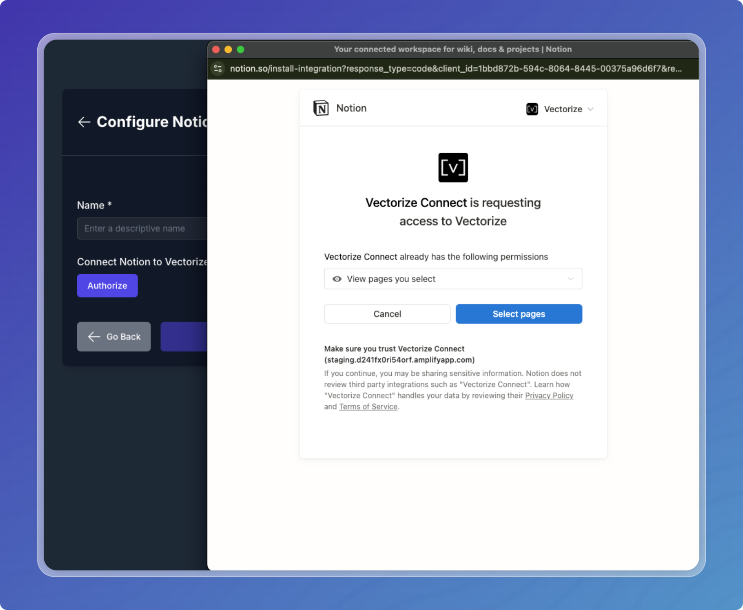Viewport: 743px width, 610px height.
Task: Focus the Name descriptive input field
Action: (x=142, y=228)
